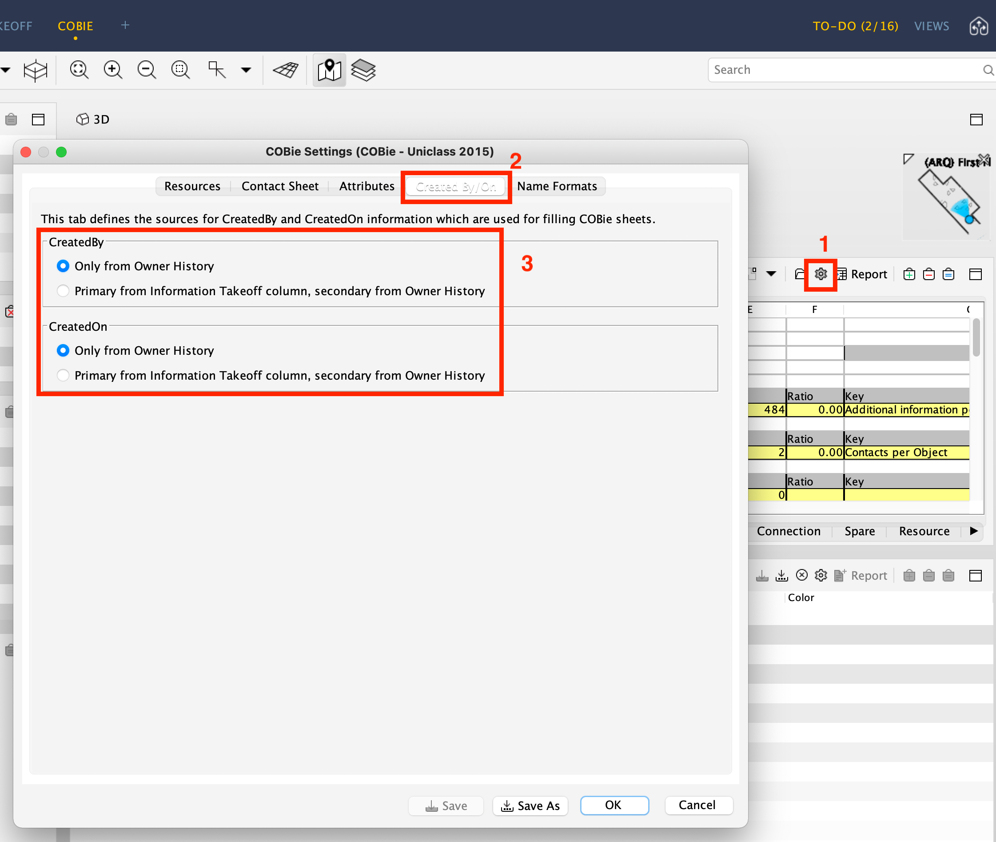Open the Connection sheet tab
Viewport: 996px width, 842px height.
pyautogui.click(x=789, y=531)
